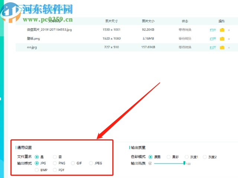Image resolution: width=238 pixels, height=178 pixels.
Task: Choose GIF output format
Action: 73,163
